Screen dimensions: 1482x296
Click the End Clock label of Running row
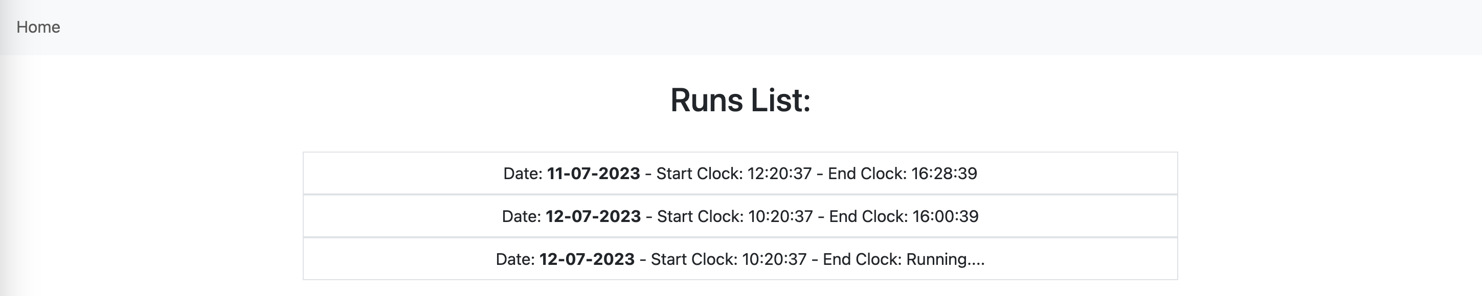click(862, 259)
